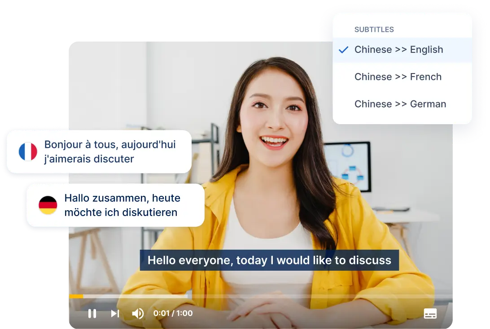490x329 pixels.
Task: Switch subtitles to Chinese >> French
Action: click(398, 77)
